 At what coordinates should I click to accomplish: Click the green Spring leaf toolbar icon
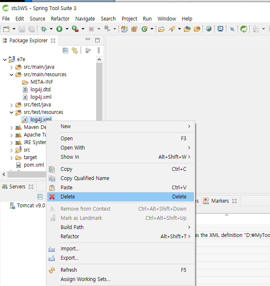tap(244, 29)
